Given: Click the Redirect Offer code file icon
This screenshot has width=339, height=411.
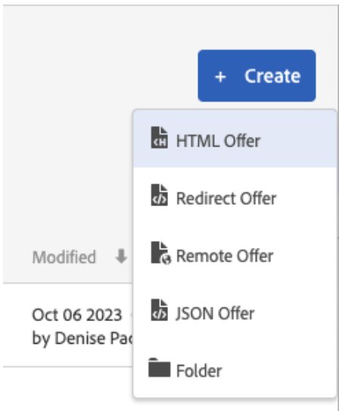Looking at the screenshot, I should [x=159, y=195].
